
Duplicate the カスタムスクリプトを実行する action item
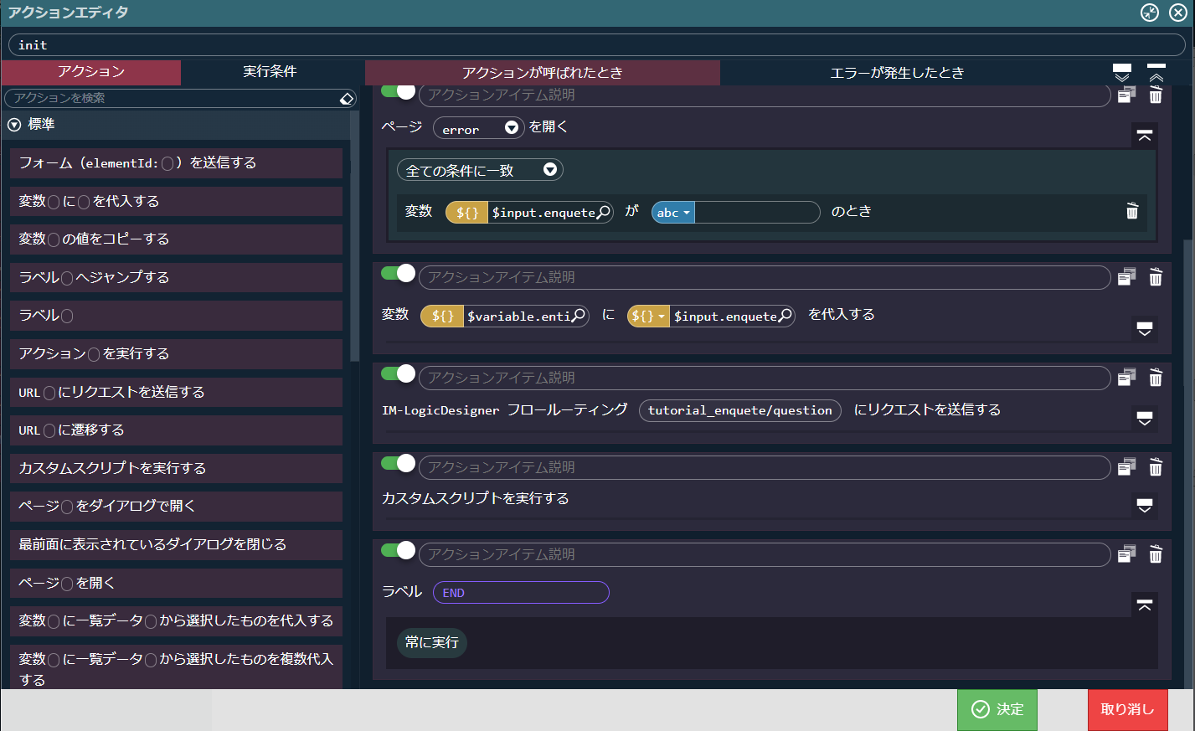(x=1127, y=467)
